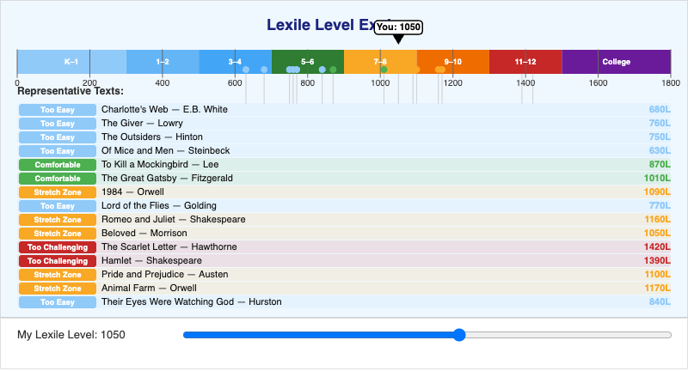Image resolution: width=688 pixels, height=371 pixels.
Task: Click the Too Challenging badge for Hamlet
Action: [58, 260]
